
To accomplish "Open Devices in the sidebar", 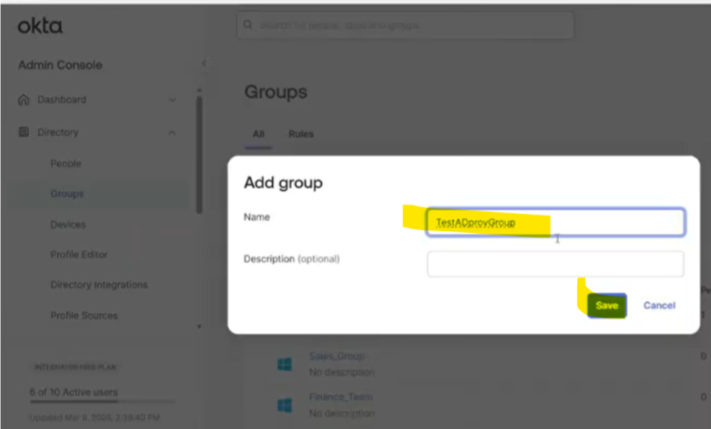I will click(68, 224).
